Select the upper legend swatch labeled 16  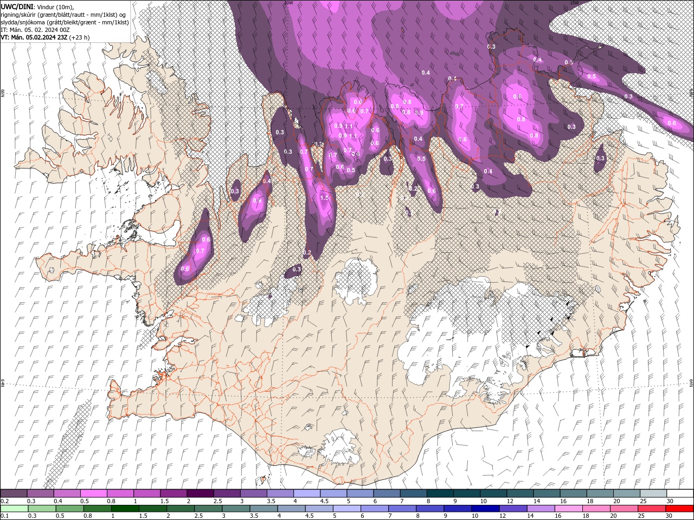click(x=573, y=493)
